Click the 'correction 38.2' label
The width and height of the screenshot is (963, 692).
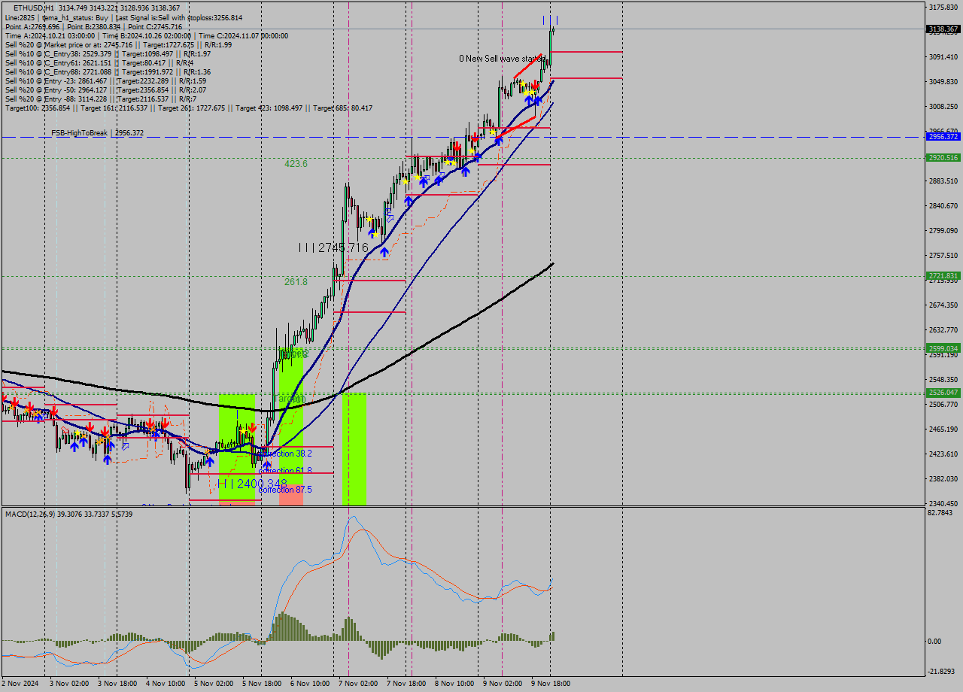(285, 454)
